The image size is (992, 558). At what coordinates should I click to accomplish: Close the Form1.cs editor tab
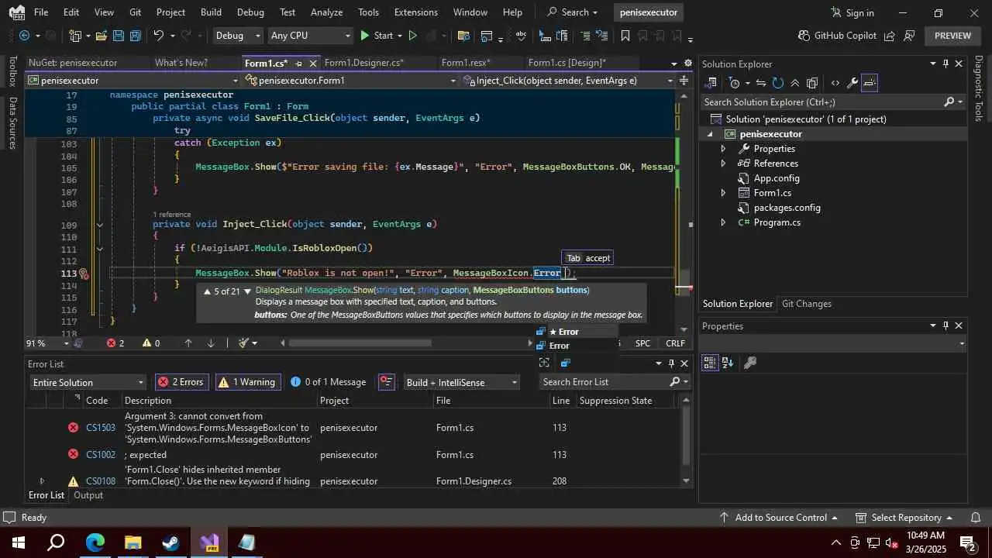point(313,64)
